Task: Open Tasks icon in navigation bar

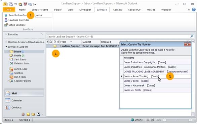Action: coord(23,114)
